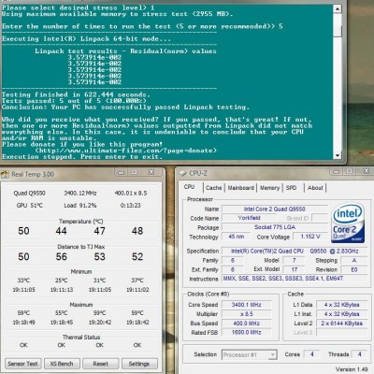The width and height of the screenshot is (374, 374).
Task: Open the Mainboard tab in CPU-Z
Action: (x=240, y=188)
